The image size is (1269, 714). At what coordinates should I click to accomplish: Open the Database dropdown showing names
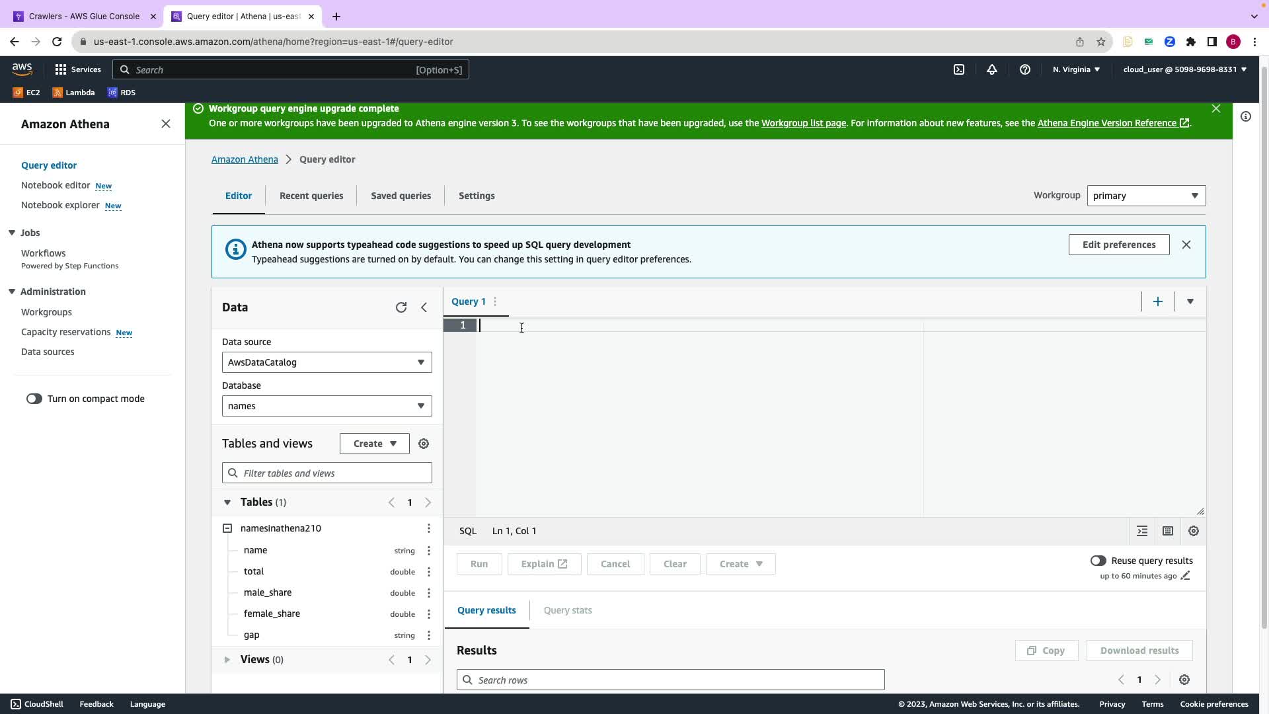[x=327, y=406]
